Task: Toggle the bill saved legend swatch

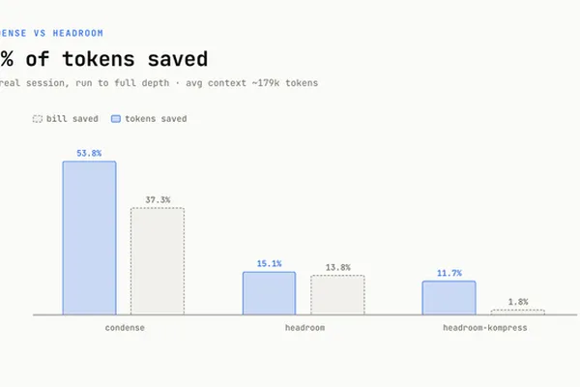Action: point(38,119)
